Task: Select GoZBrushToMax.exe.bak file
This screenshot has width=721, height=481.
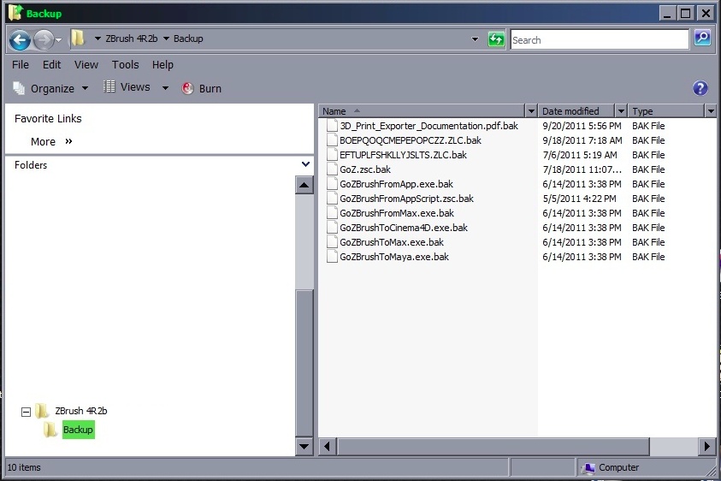Action: coord(392,242)
